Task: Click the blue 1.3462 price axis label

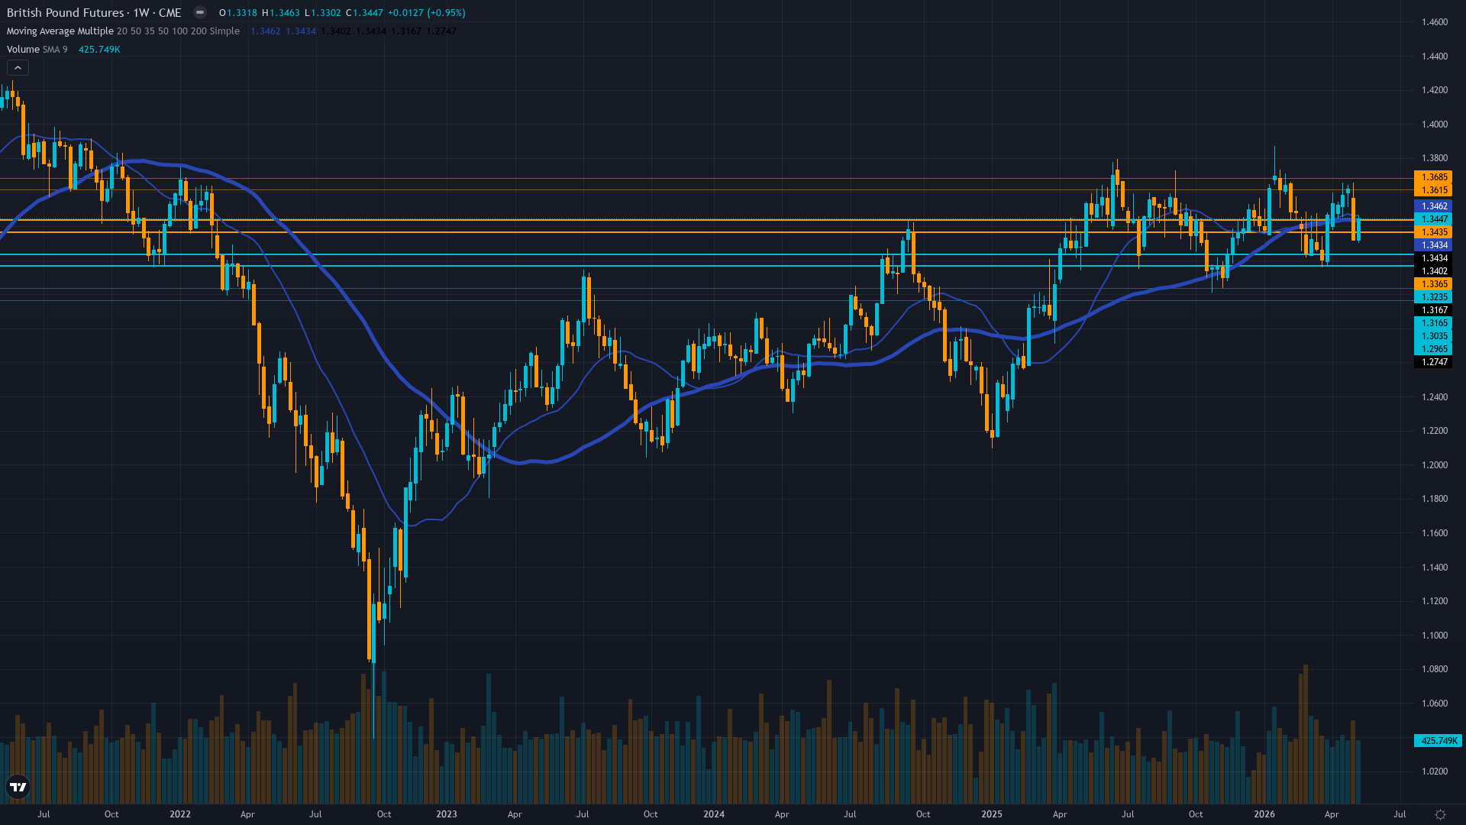Action: [1433, 206]
